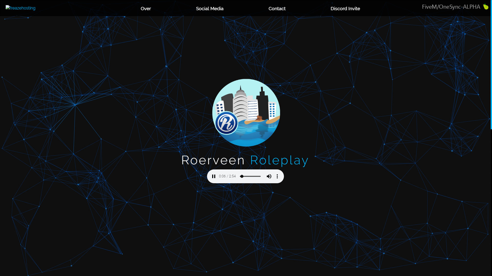Click the blue R badge on logo
The width and height of the screenshot is (492, 276).
pyautogui.click(x=227, y=123)
